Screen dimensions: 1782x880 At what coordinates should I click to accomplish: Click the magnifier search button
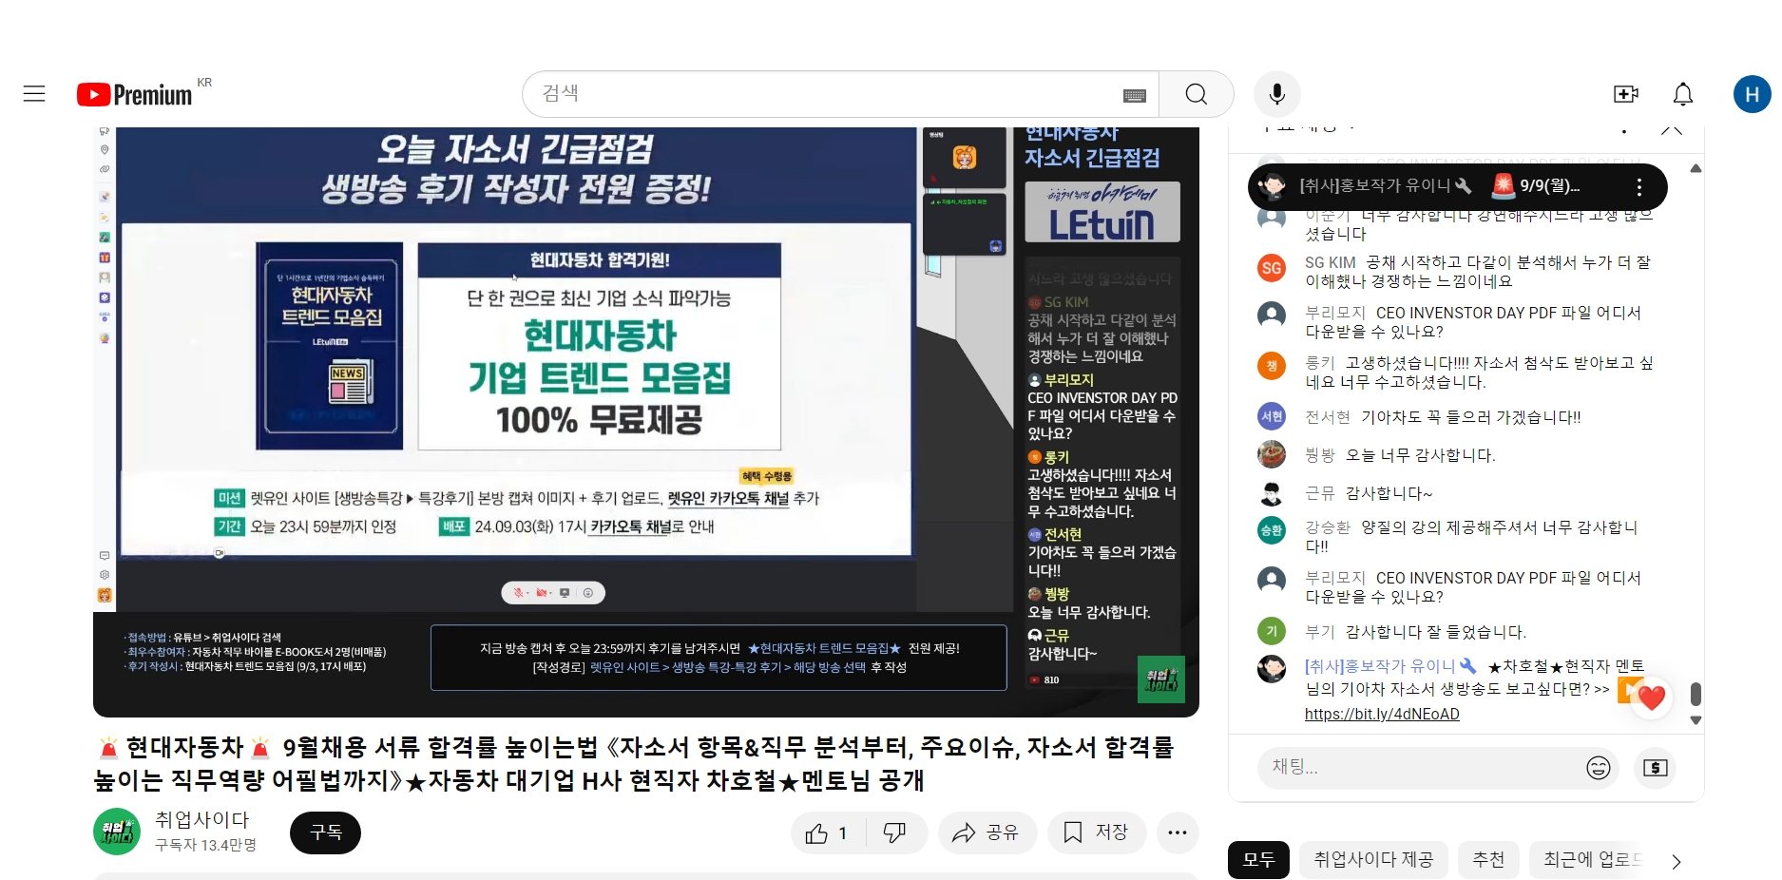[1196, 94]
